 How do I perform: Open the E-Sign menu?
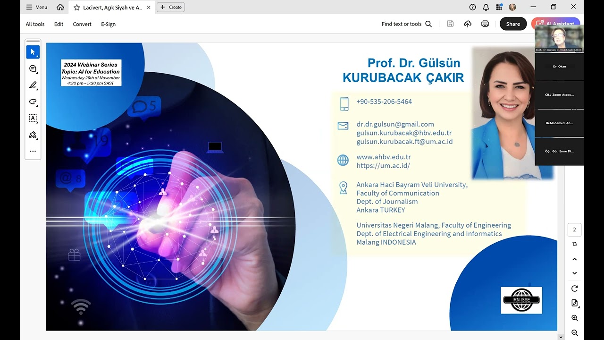click(x=108, y=24)
